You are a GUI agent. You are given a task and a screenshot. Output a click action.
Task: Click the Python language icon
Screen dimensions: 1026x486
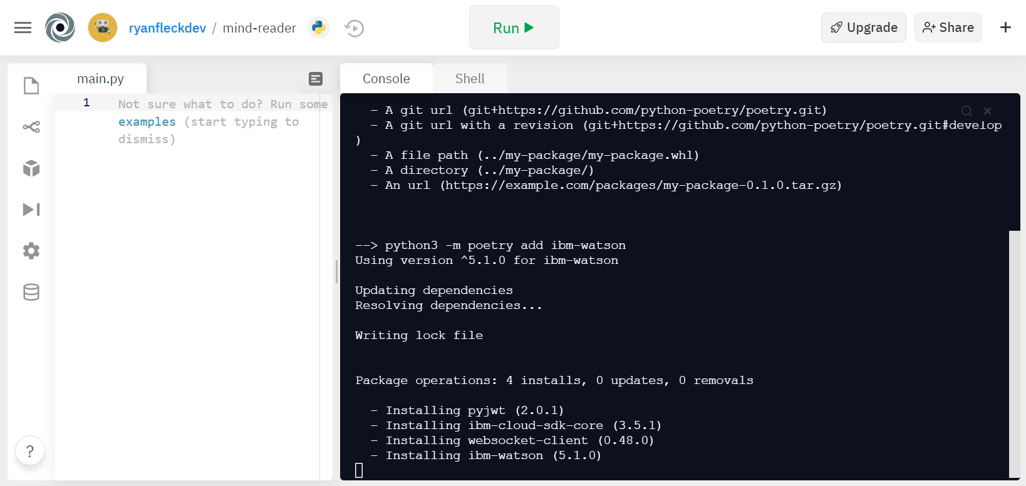(x=319, y=28)
